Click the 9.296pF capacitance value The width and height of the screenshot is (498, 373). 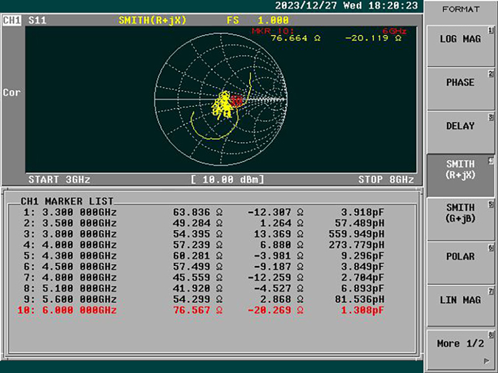[363, 256]
